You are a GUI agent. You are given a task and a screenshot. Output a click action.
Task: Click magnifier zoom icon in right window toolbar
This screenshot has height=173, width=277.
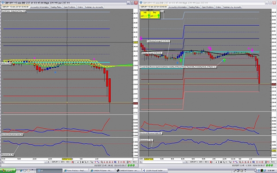[x=240, y=162]
